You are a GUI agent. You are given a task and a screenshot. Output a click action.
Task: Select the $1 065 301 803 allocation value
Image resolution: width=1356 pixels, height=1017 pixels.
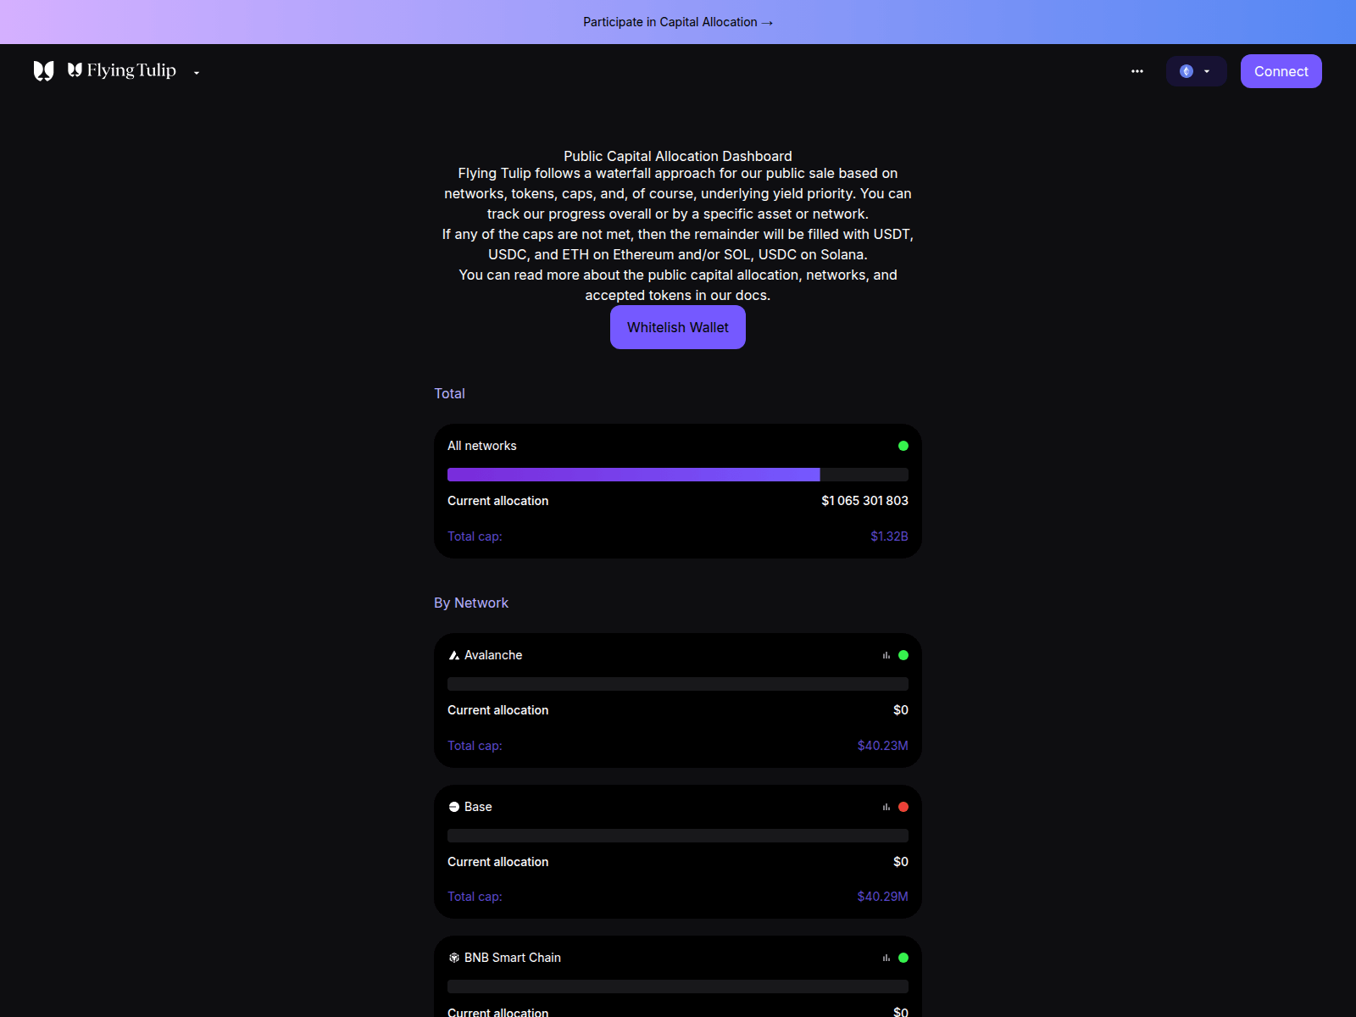(864, 501)
